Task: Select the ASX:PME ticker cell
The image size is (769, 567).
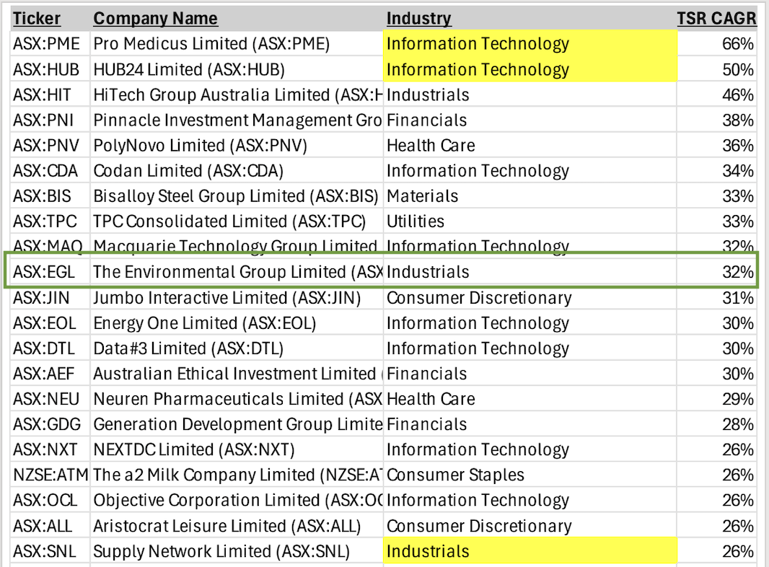Action: [47, 44]
